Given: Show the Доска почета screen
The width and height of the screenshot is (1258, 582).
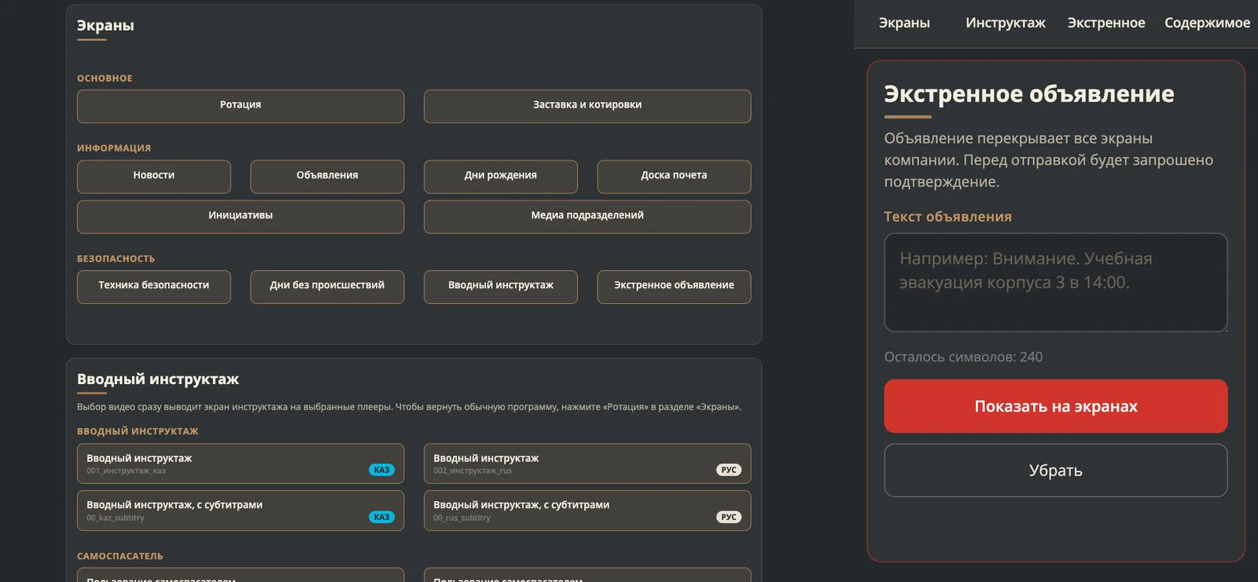Looking at the screenshot, I should [674, 177].
